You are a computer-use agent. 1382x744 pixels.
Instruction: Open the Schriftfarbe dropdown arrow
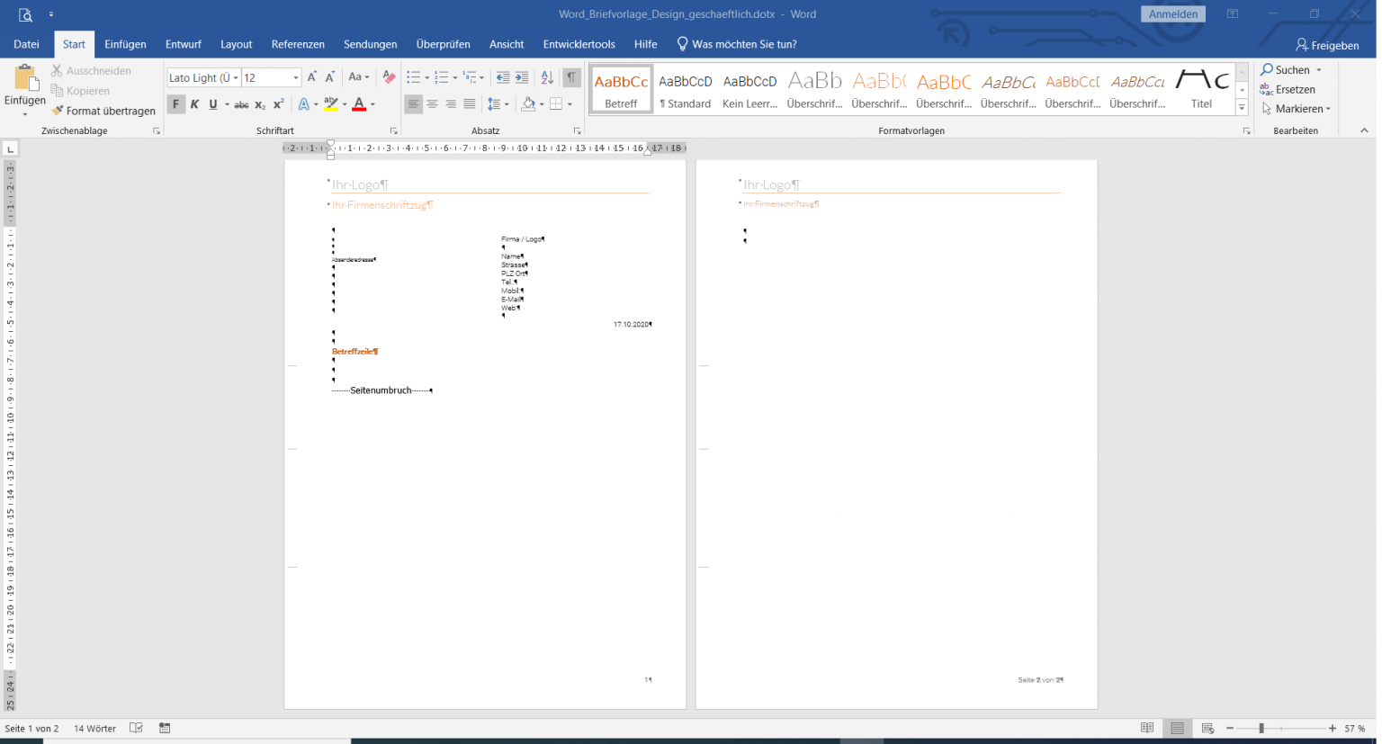[x=371, y=104]
